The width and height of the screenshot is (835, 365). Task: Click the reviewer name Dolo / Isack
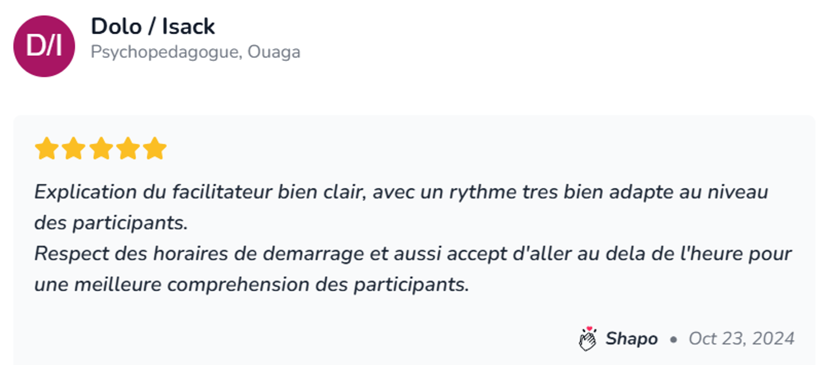[153, 26]
